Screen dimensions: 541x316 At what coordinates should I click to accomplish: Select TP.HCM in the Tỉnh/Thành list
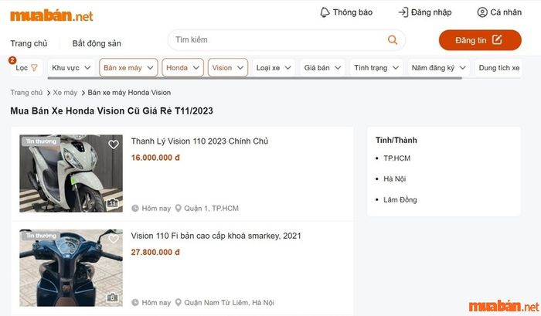point(398,158)
